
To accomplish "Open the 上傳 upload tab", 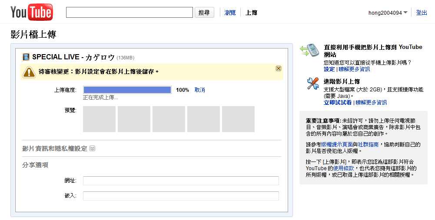I will pos(251,13).
